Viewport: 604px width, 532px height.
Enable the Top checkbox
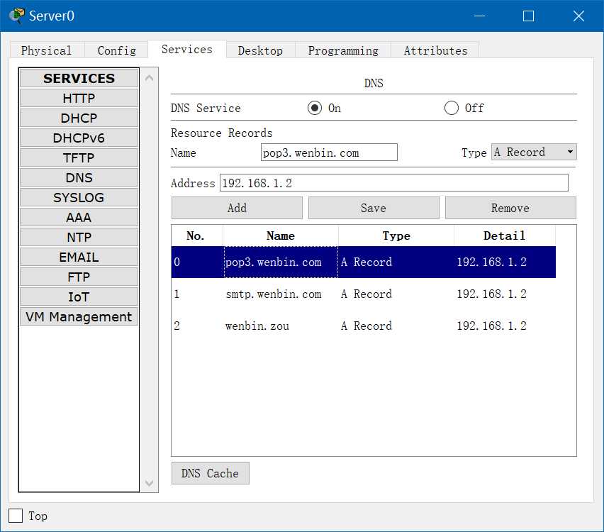16,516
